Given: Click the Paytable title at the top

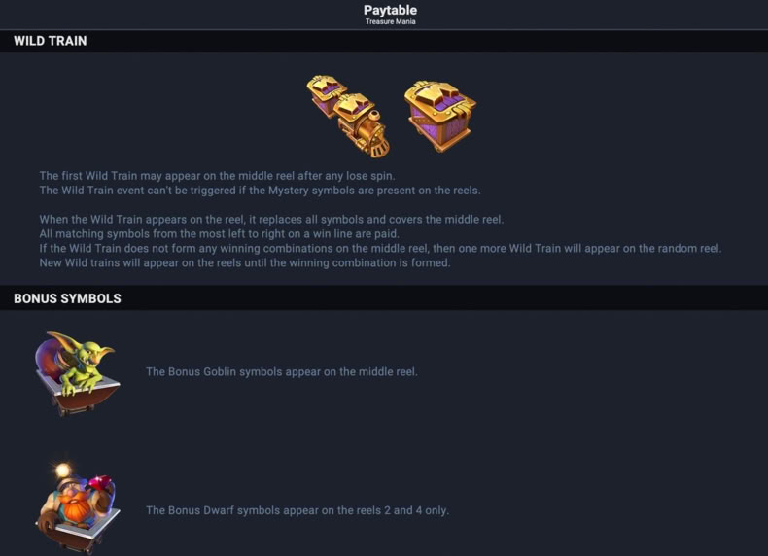Looking at the screenshot, I should (391, 10).
